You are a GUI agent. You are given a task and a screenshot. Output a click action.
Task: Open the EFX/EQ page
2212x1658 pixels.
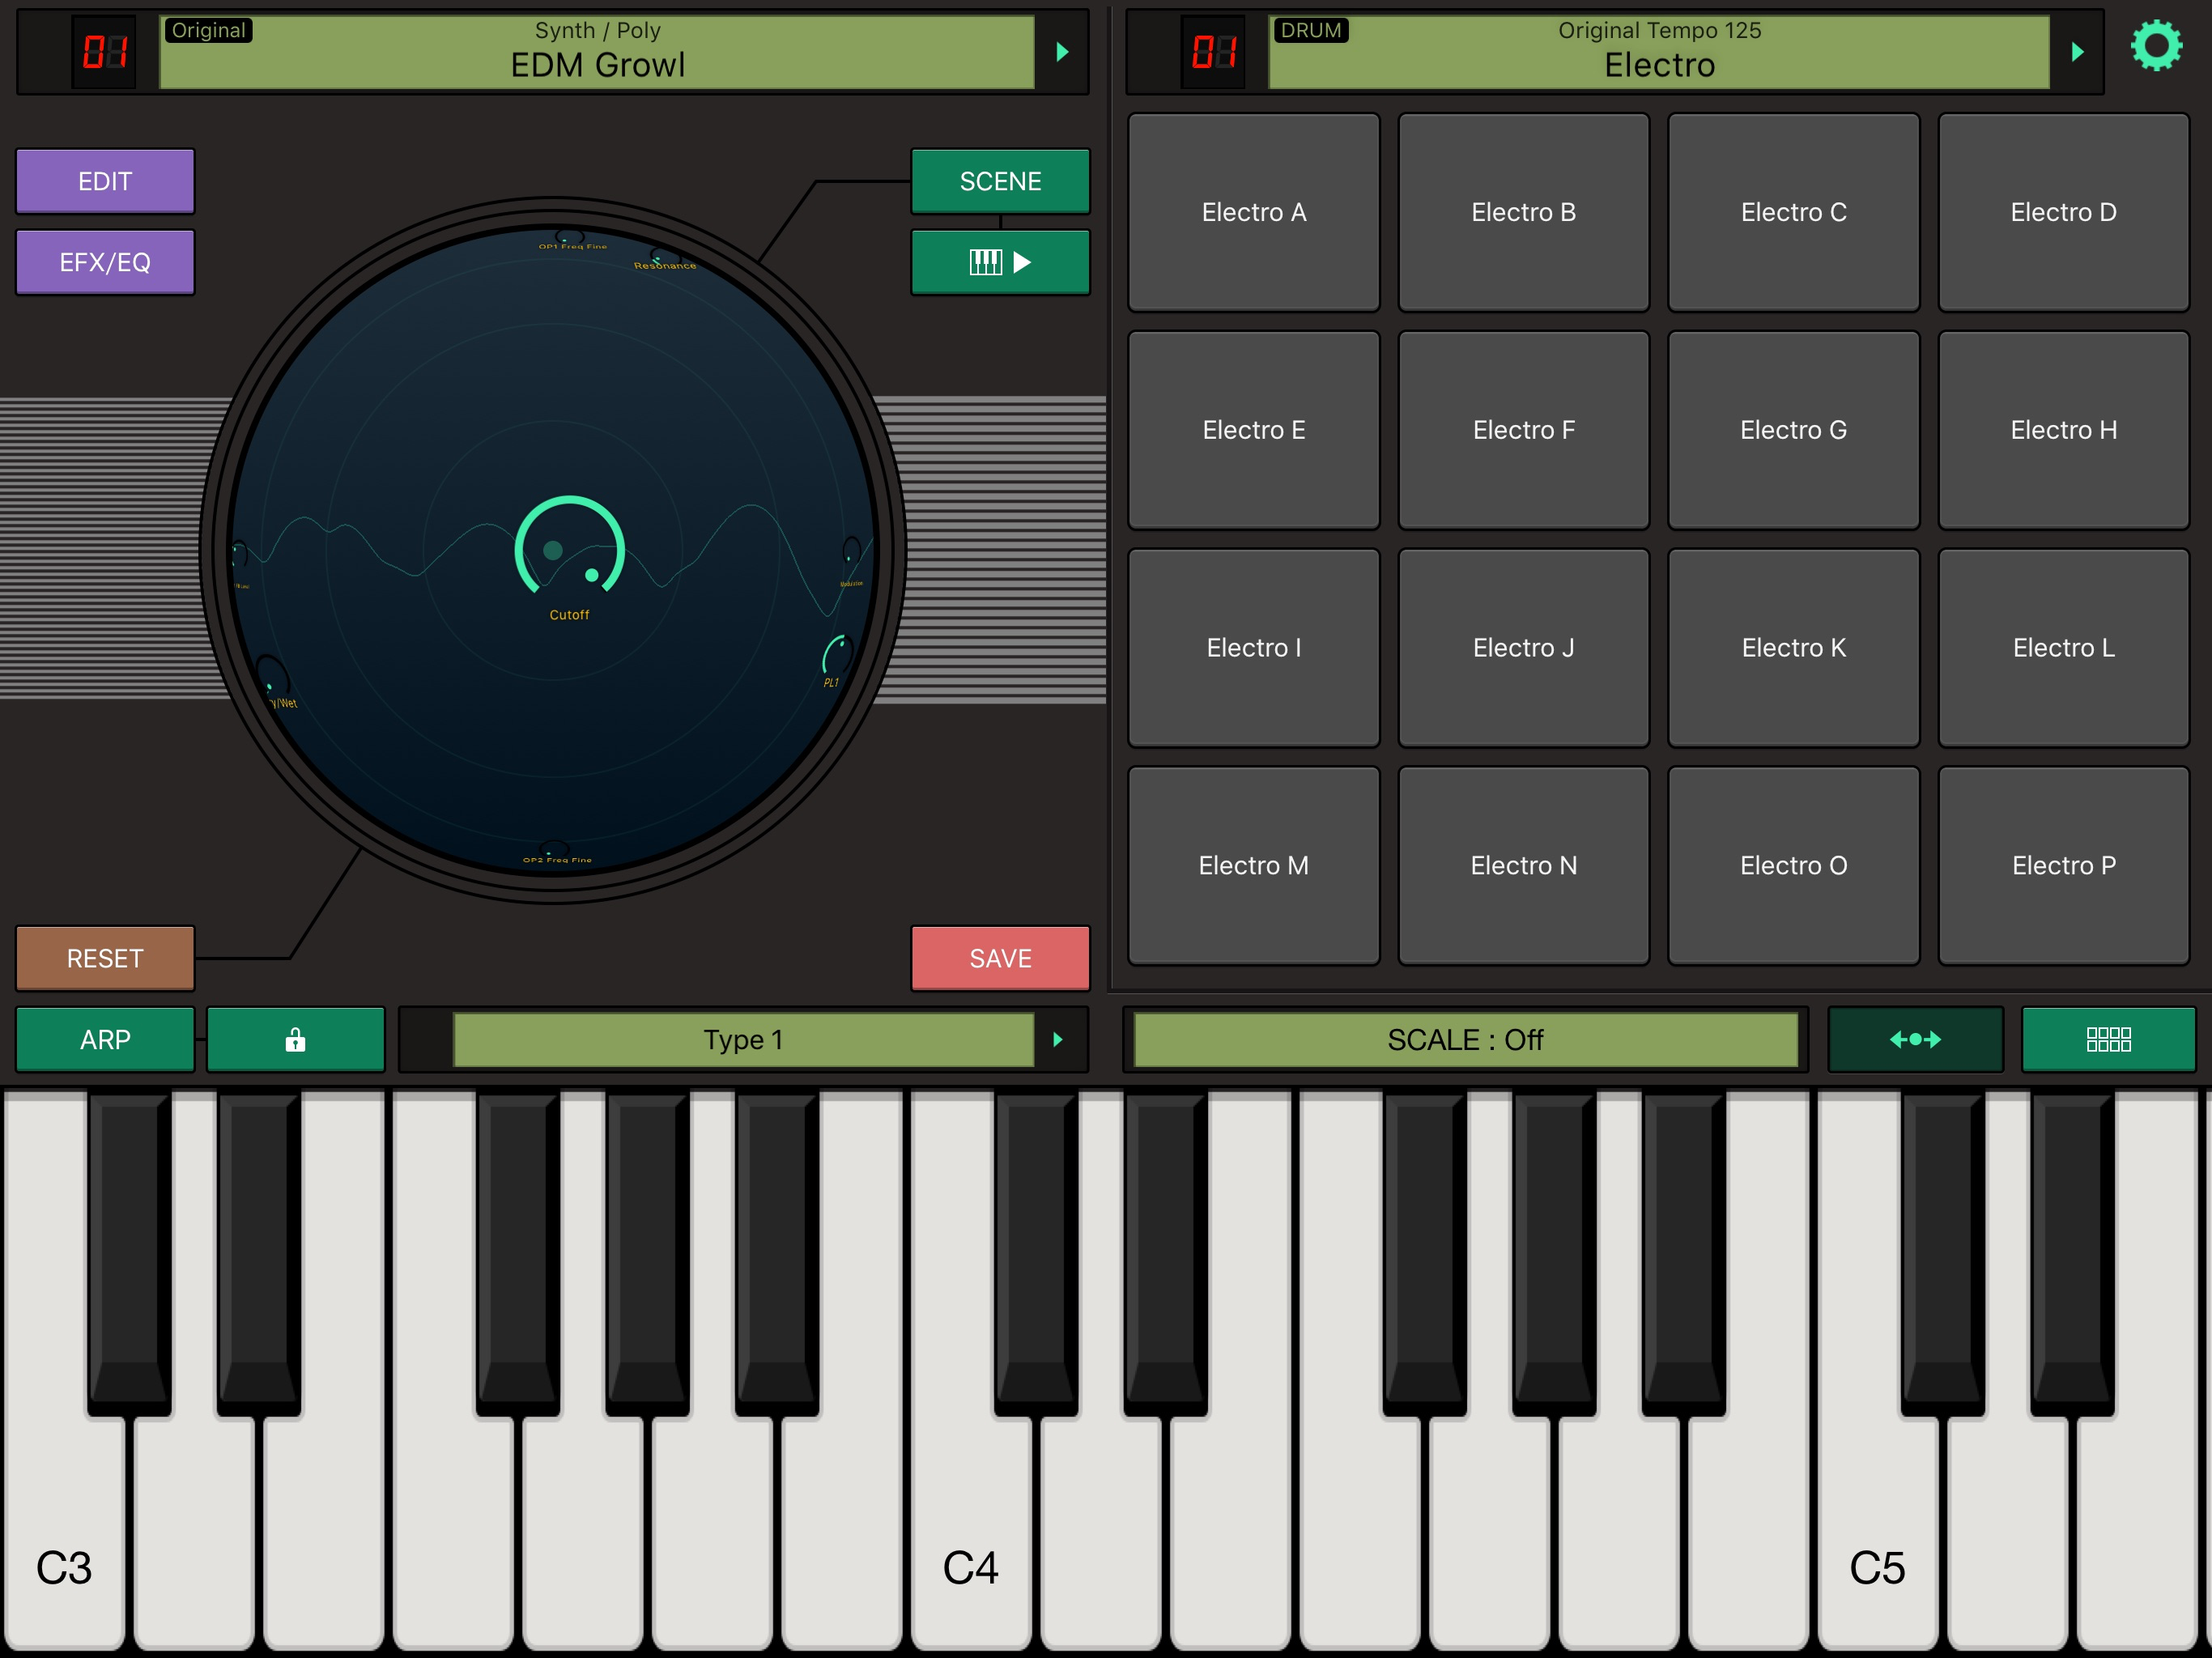[x=105, y=262]
